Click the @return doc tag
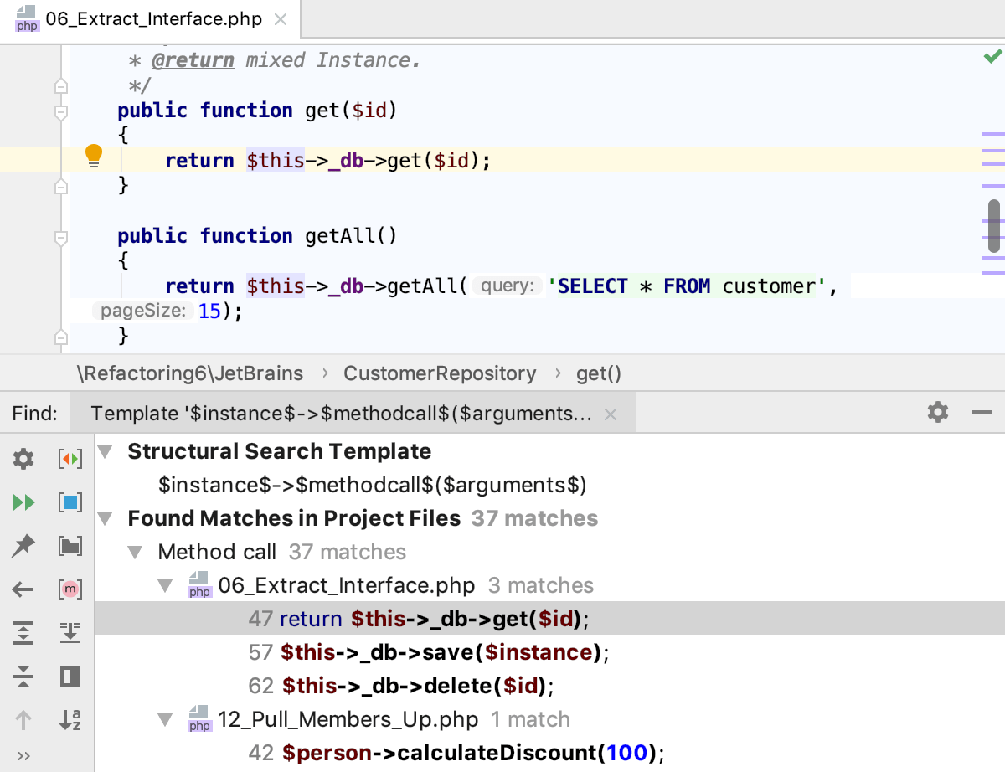The image size is (1005, 772). tap(193, 60)
